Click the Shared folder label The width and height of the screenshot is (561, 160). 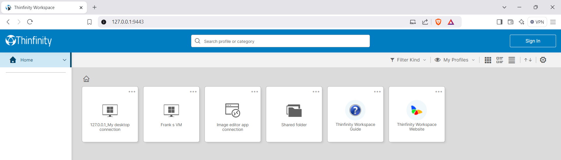click(x=294, y=125)
